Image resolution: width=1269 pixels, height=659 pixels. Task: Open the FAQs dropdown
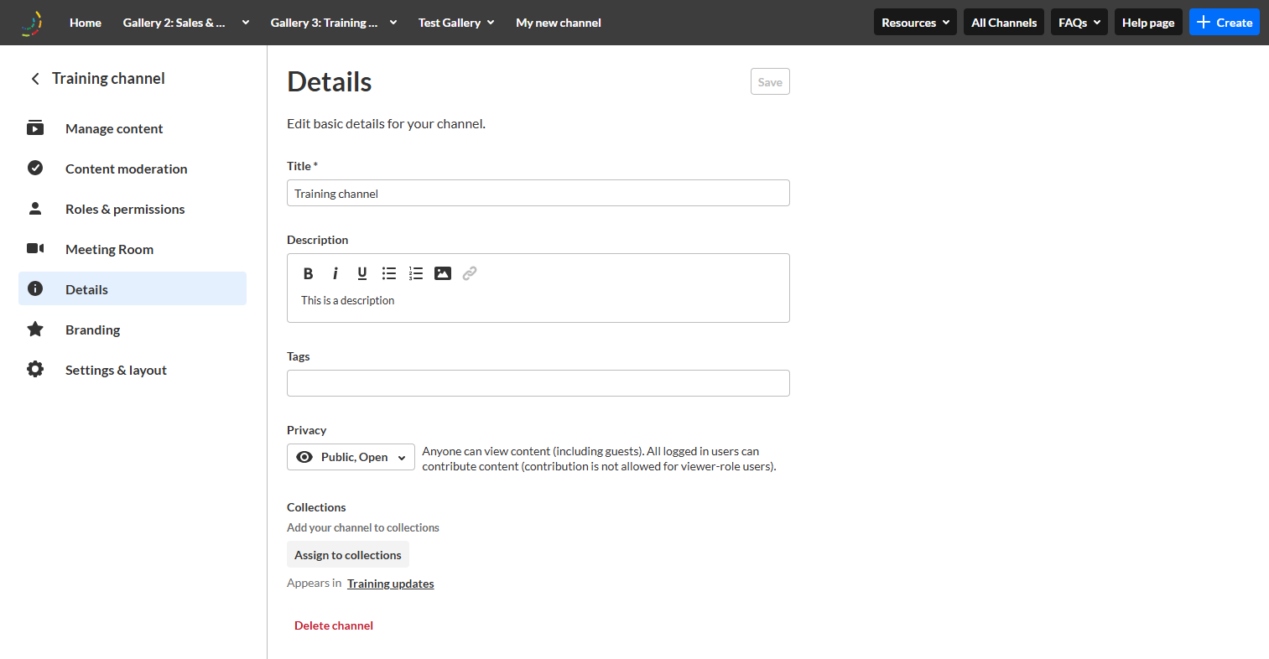[x=1079, y=23]
